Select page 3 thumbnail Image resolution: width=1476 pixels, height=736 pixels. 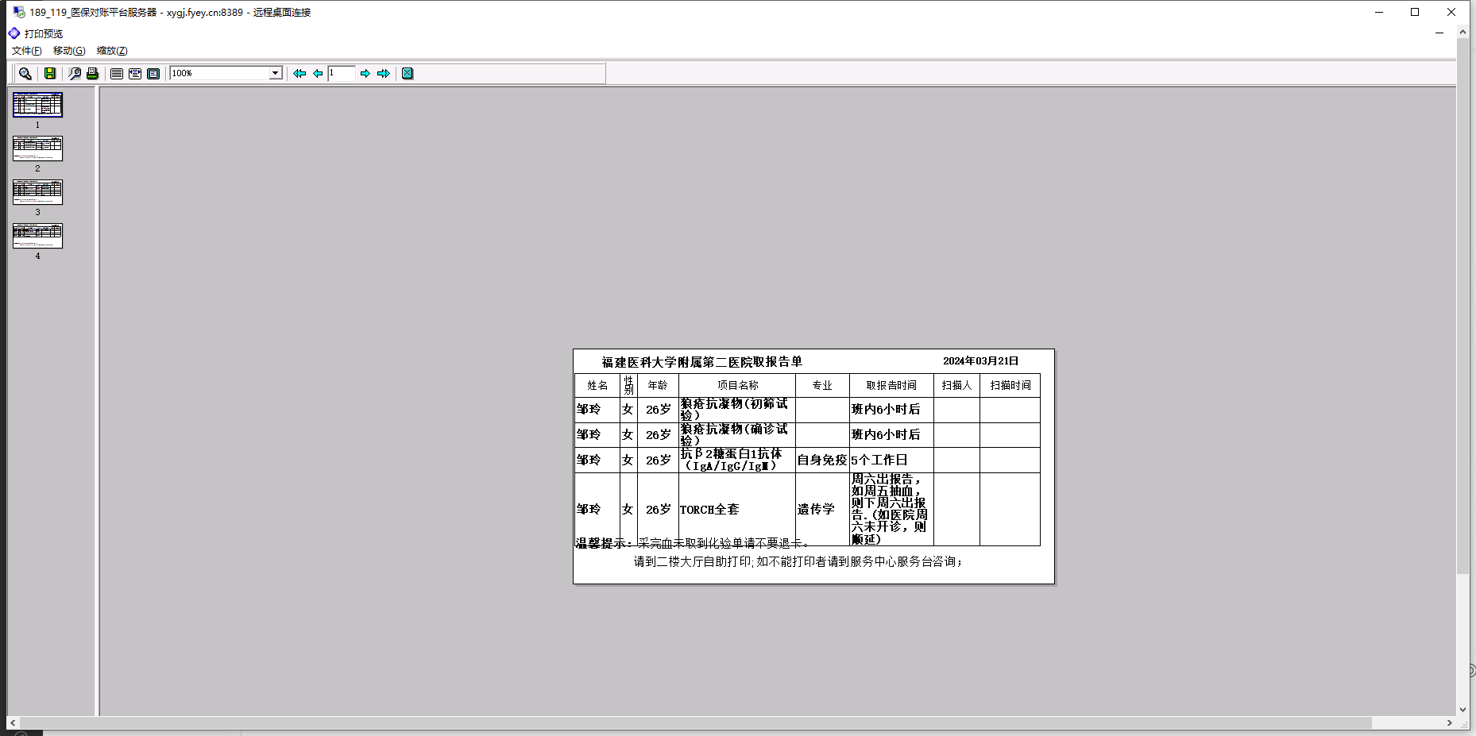[x=37, y=192]
